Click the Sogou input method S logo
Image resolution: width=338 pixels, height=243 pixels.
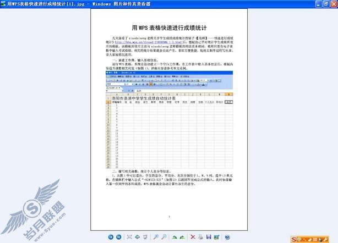pos(294,239)
